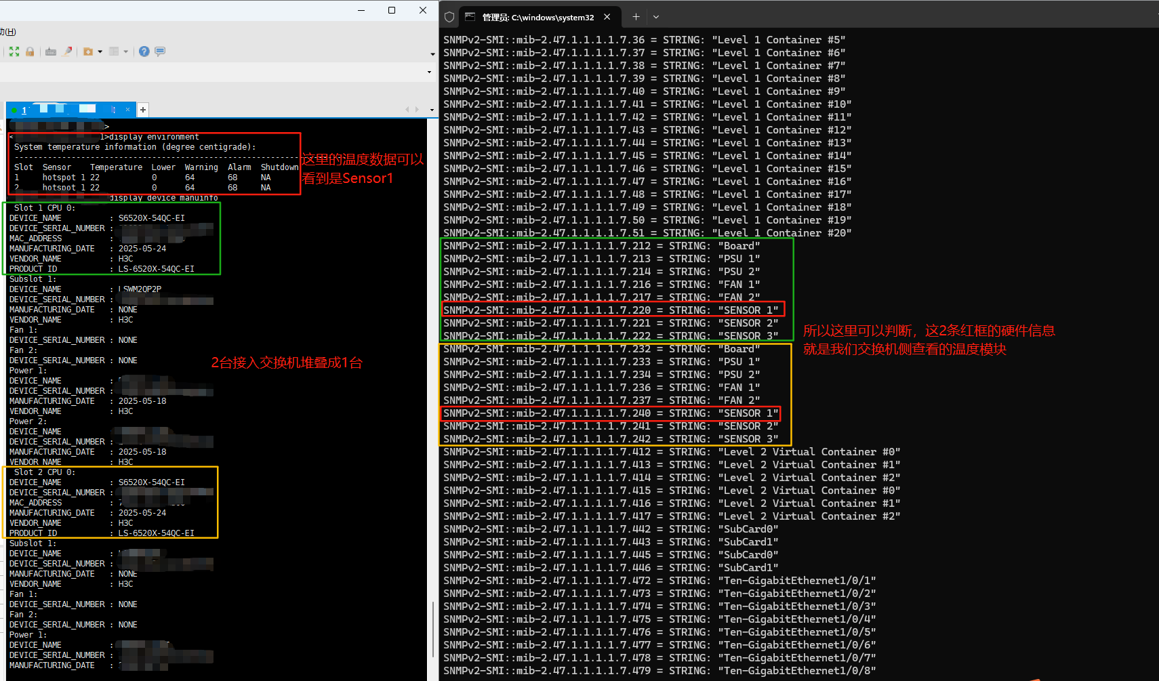
Task: Click the grey pane layout icon
Action: [114, 51]
